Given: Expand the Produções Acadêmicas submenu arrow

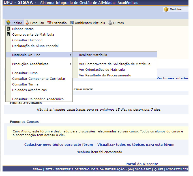Looking at the screenshot, I should [x=70, y=64].
